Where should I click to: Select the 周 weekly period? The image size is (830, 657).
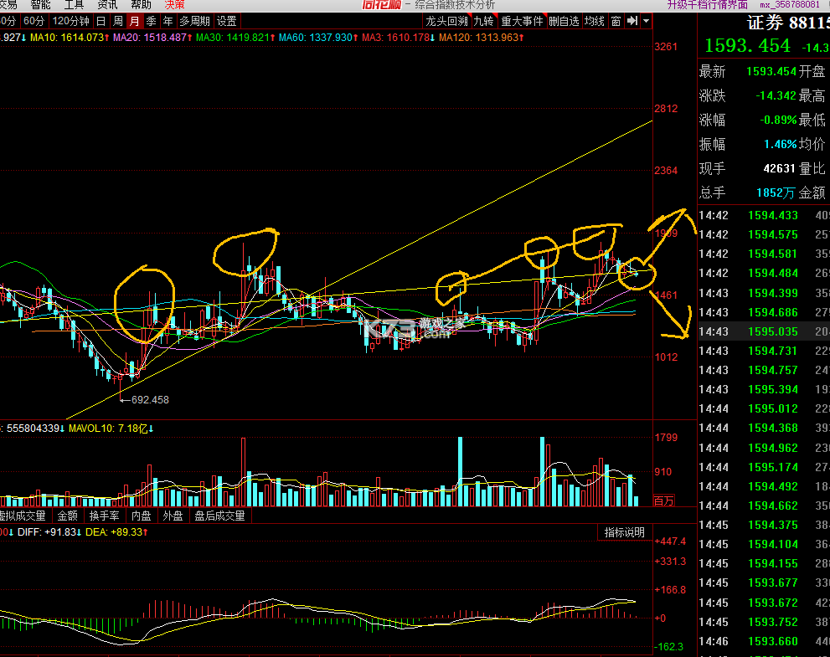118,21
